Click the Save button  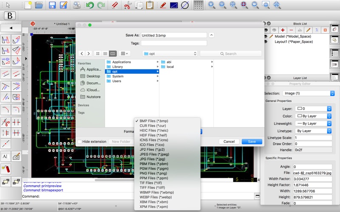click(252, 142)
